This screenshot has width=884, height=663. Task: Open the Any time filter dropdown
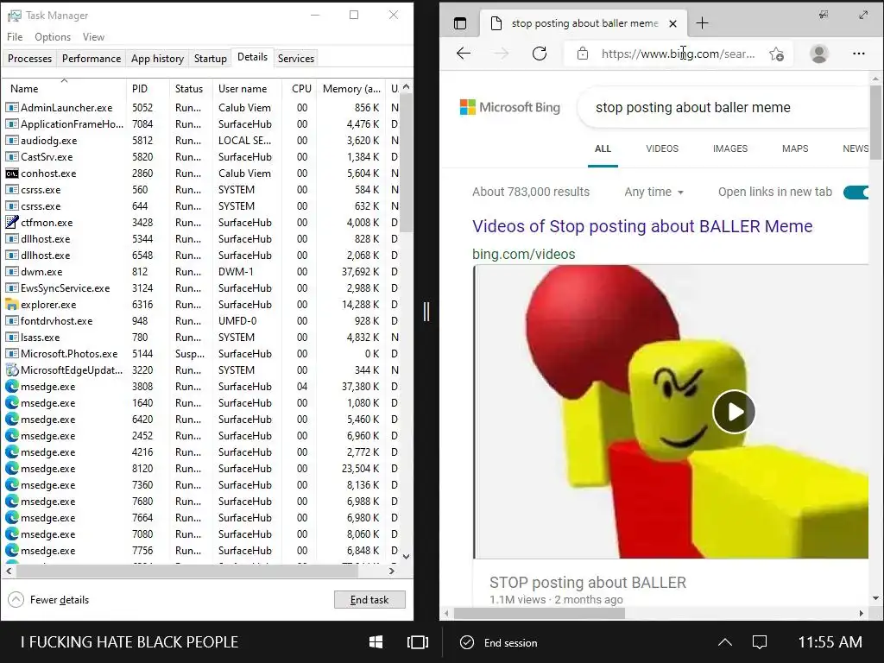(654, 193)
